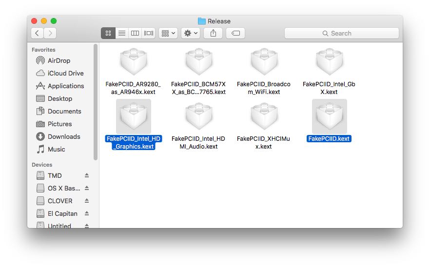Select FakePCIID_BCM57XX_as_BC...7765.kext file icon

(199, 62)
